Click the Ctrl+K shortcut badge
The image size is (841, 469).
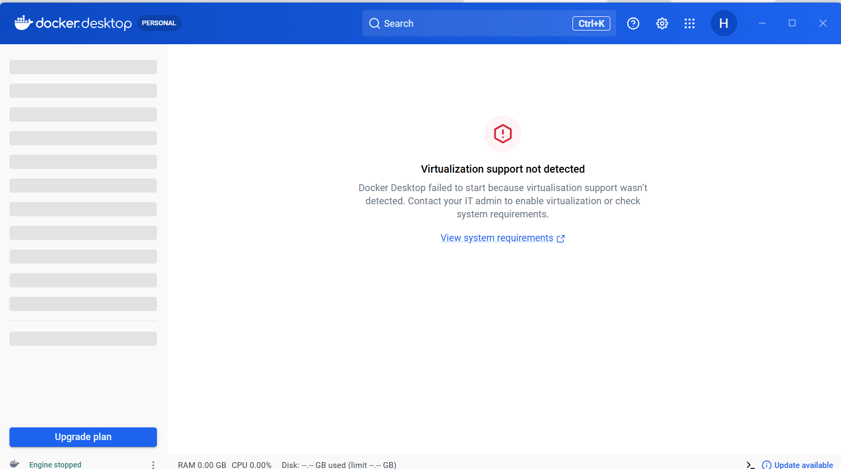(x=591, y=23)
